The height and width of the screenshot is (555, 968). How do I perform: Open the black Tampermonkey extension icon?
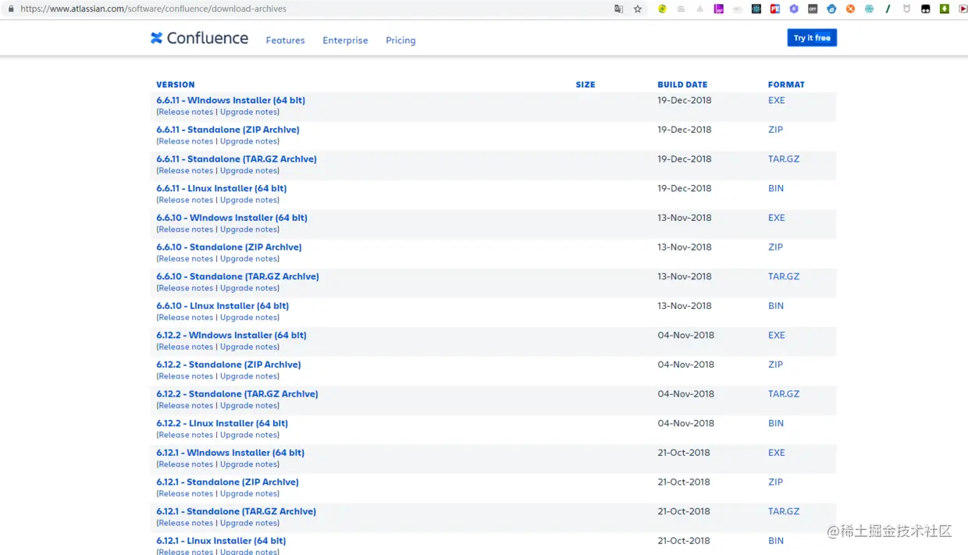click(x=926, y=9)
